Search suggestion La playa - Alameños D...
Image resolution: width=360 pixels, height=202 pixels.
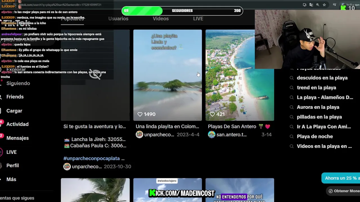[325, 98]
